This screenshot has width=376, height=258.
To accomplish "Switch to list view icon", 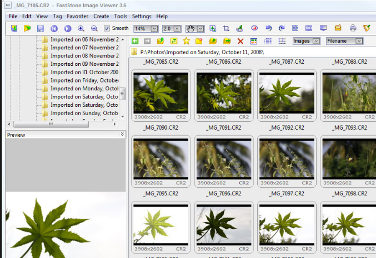I will (x=282, y=41).
